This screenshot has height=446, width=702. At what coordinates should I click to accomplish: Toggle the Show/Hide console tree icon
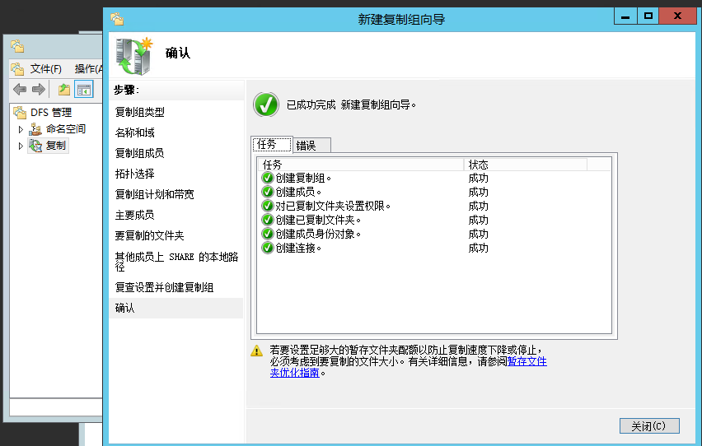84,90
